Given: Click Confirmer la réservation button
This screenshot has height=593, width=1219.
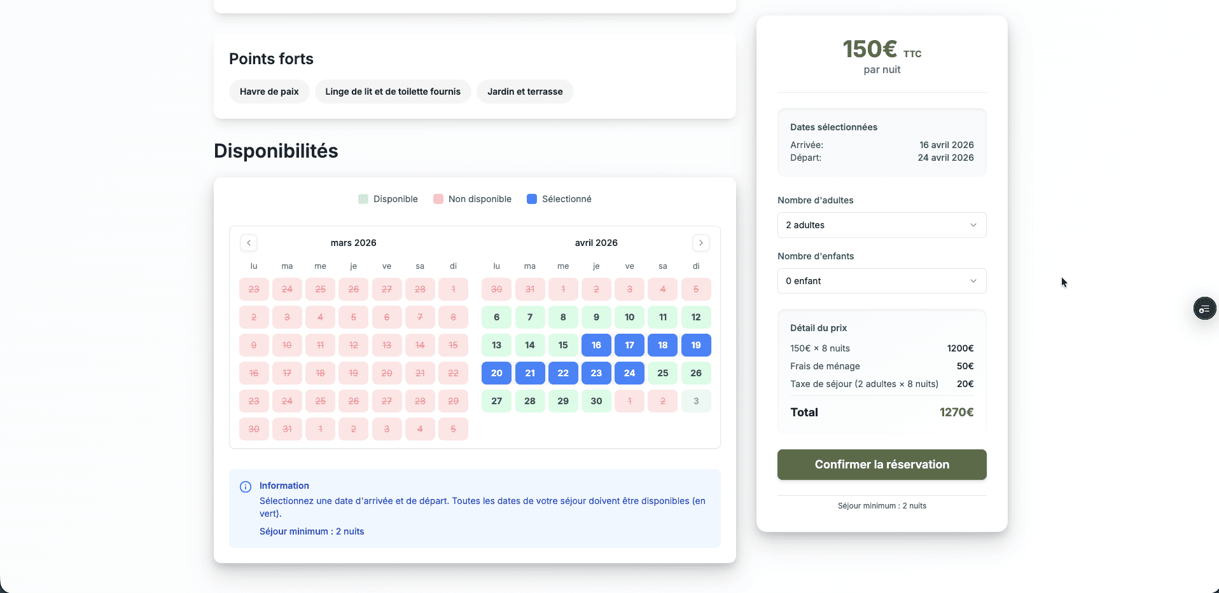Looking at the screenshot, I should click(881, 465).
